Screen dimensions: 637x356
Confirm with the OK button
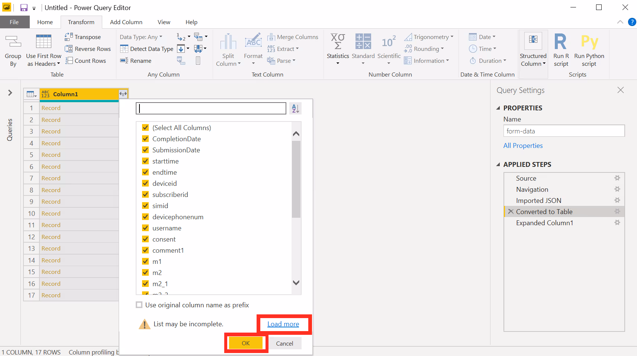click(x=246, y=343)
